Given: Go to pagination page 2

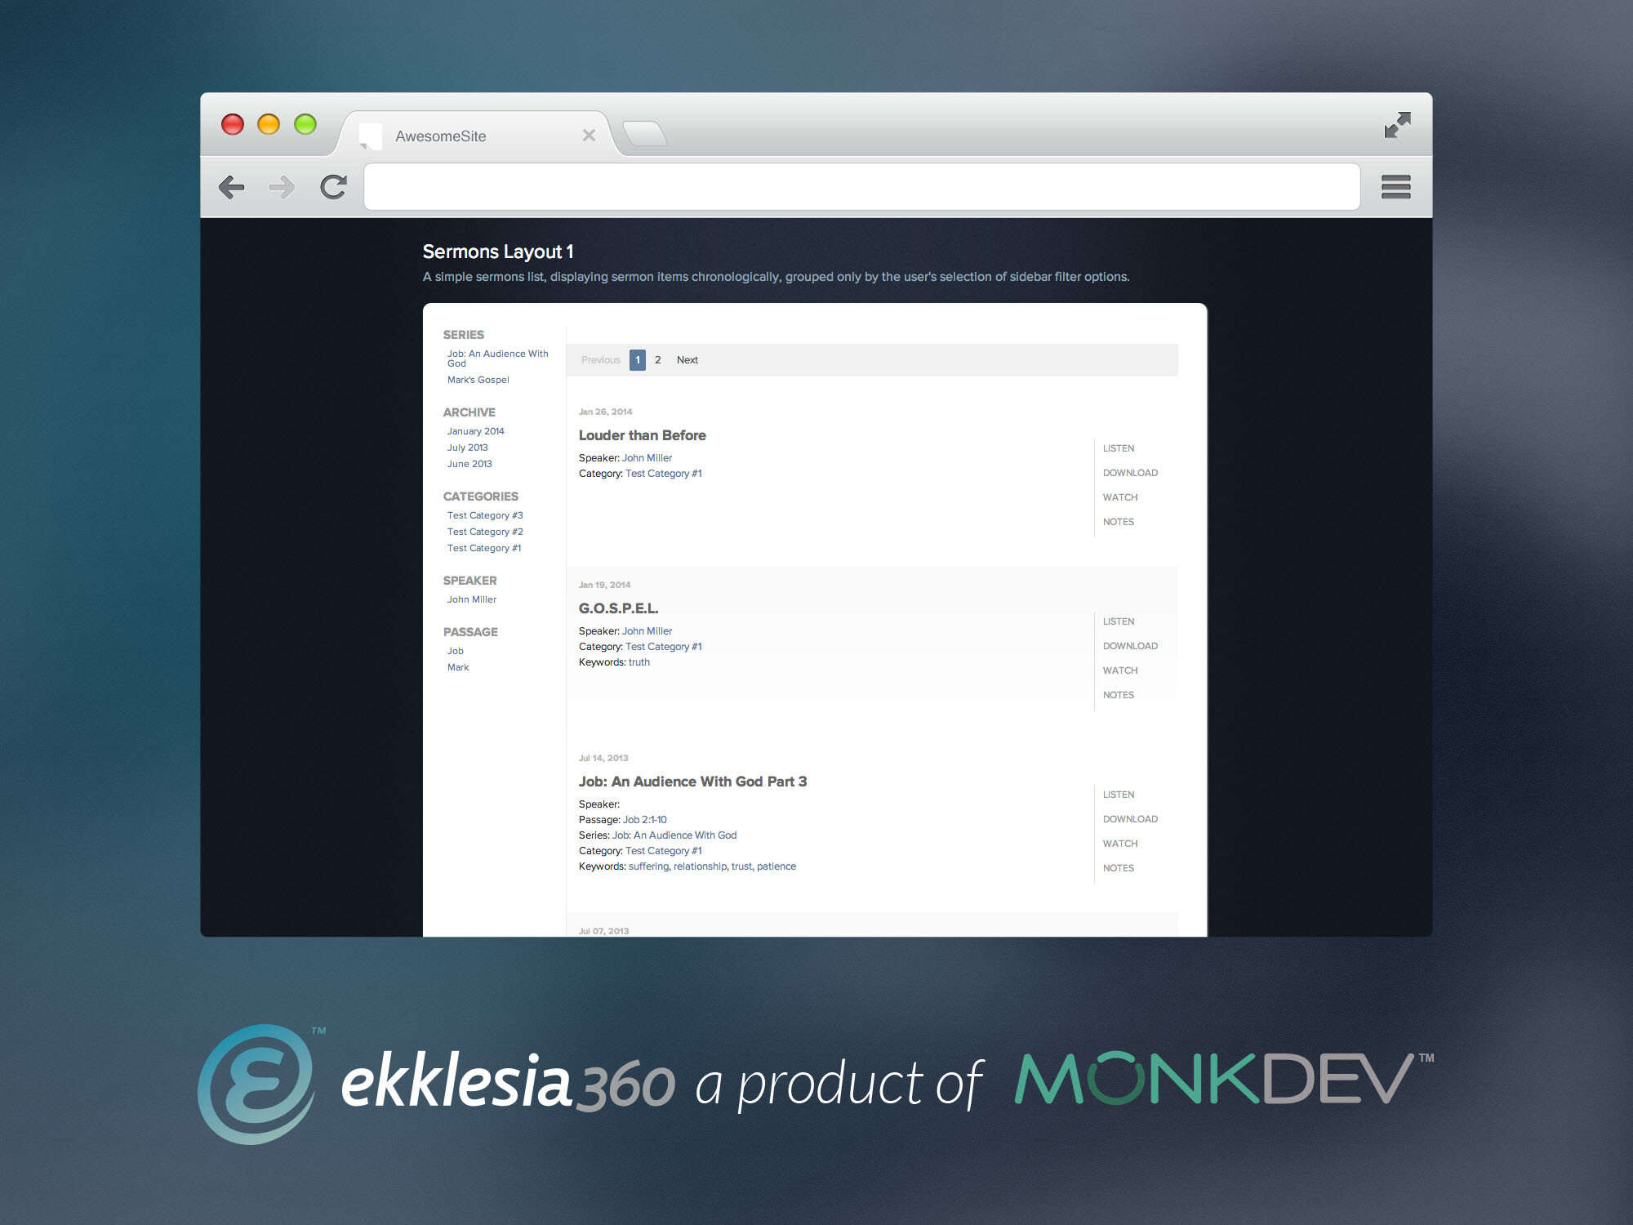Looking at the screenshot, I should (657, 360).
